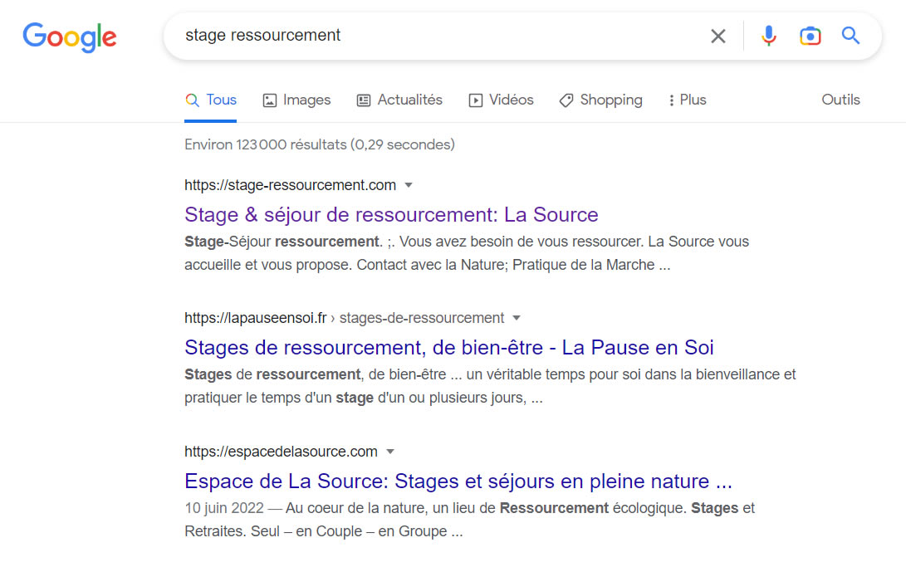Click into the search field containing "stage ressourcement"
This screenshot has width=906, height=567.
[432, 36]
